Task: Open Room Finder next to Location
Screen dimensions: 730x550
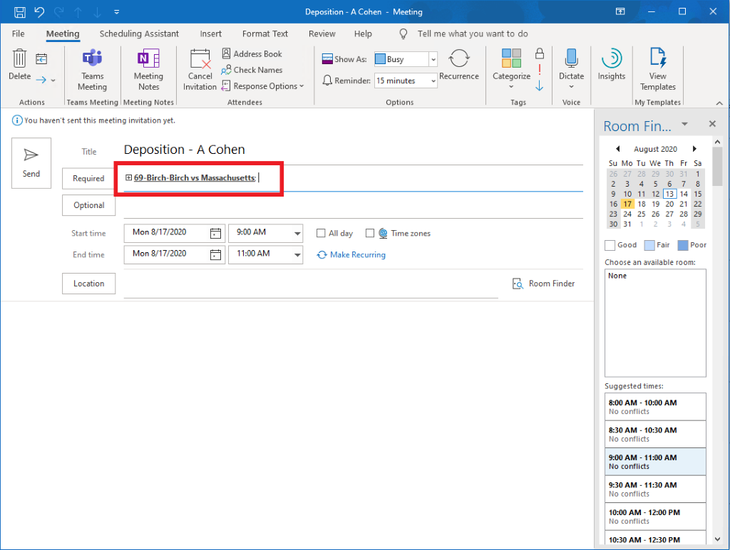Action: point(543,284)
